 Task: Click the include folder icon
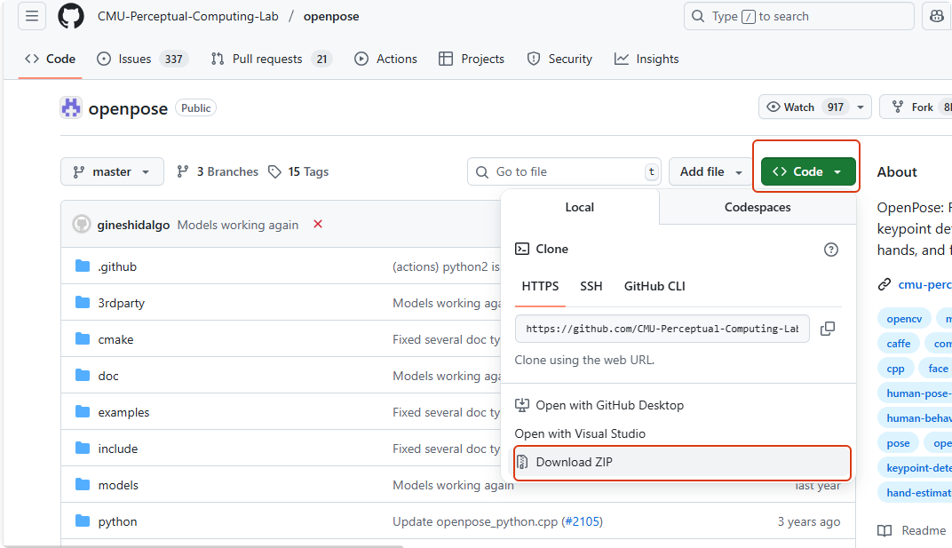coord(83,449)
